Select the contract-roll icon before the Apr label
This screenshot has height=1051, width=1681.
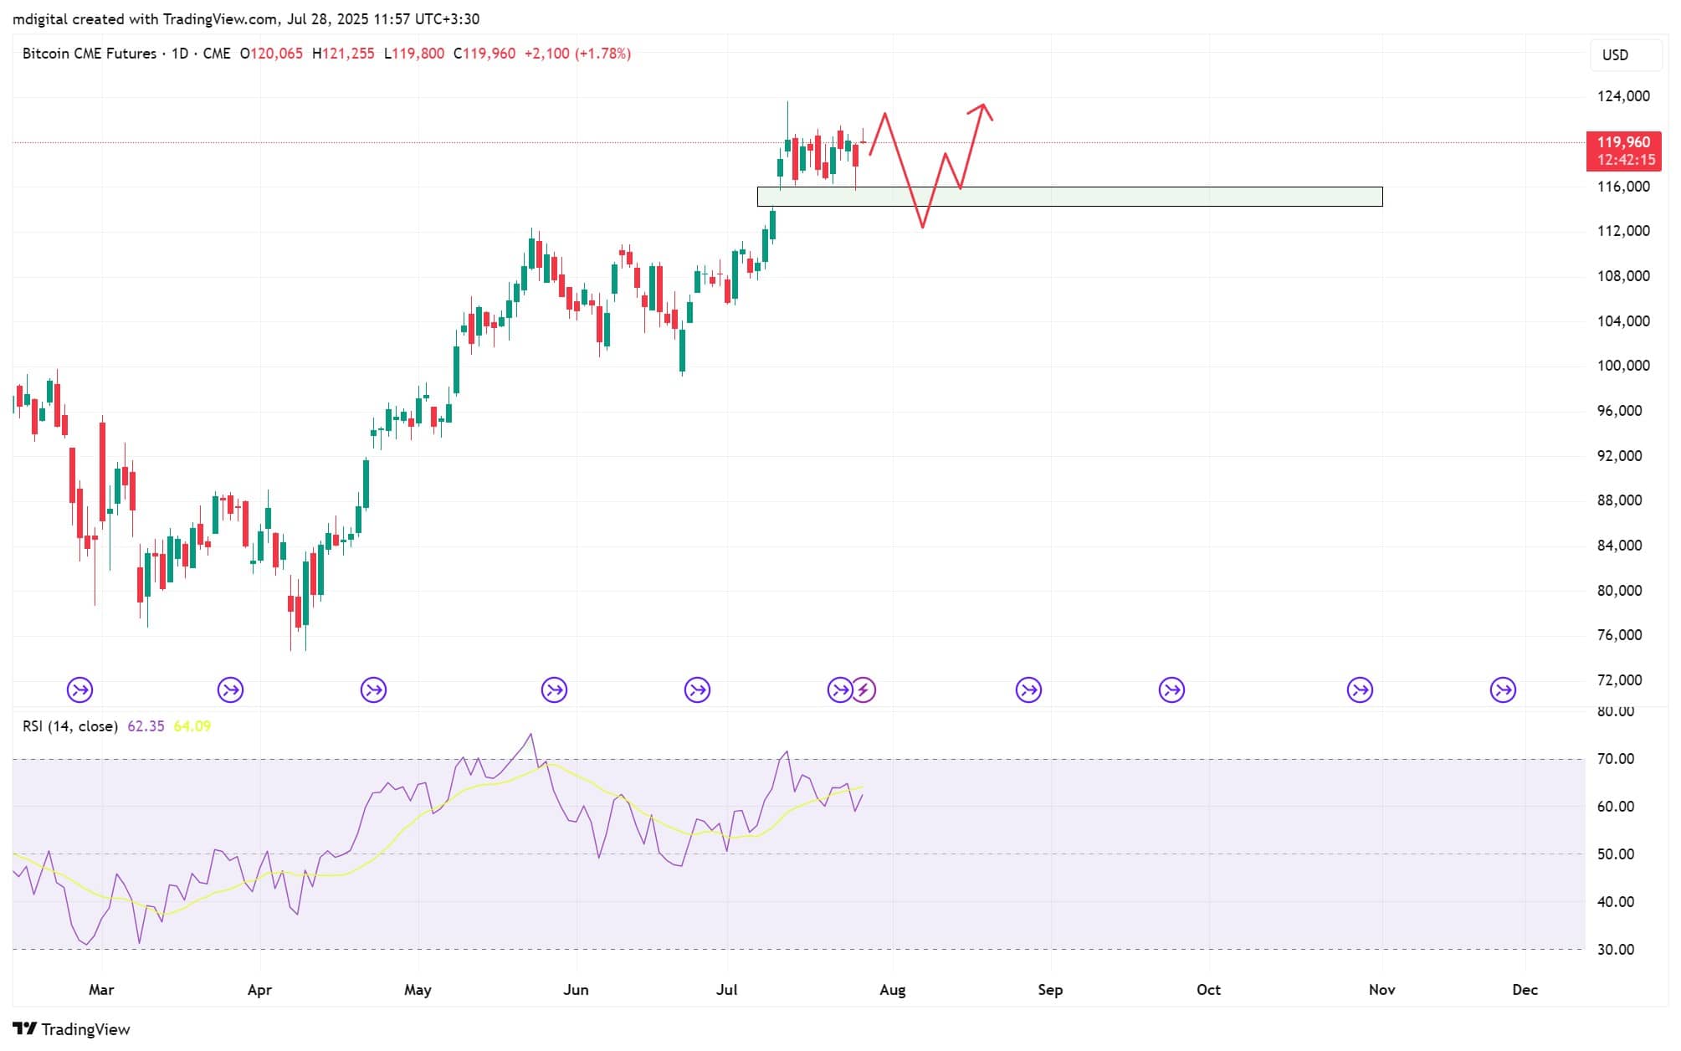tap(230, 690)
